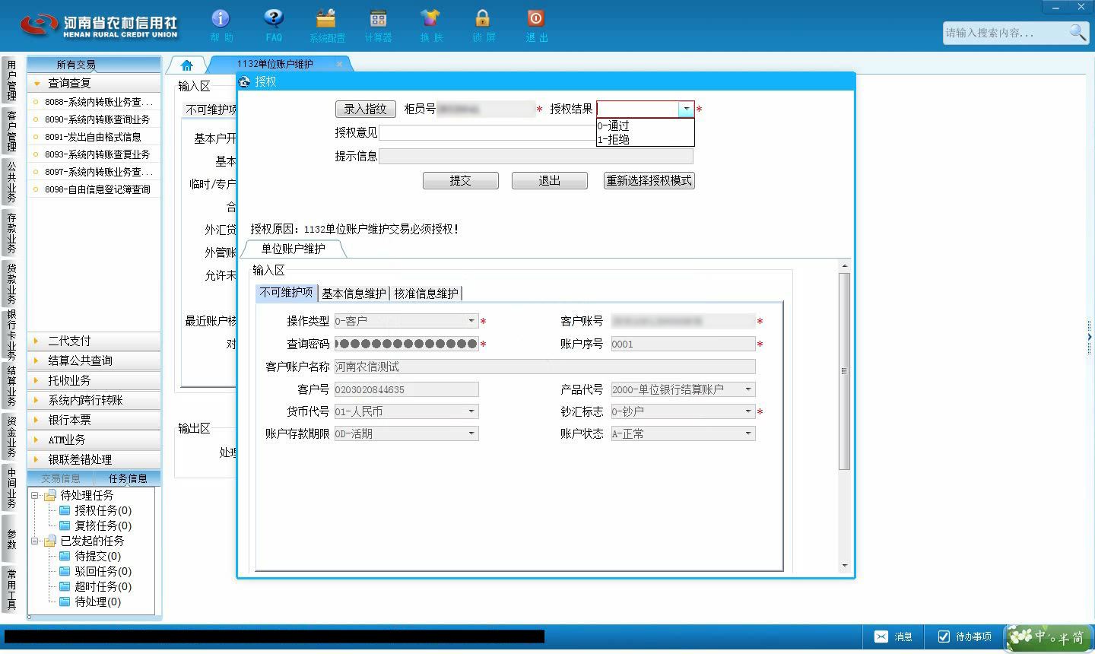Expand the 银联差错处理 section
This screenshot has width=1095, height=654.
coord(94,459)
